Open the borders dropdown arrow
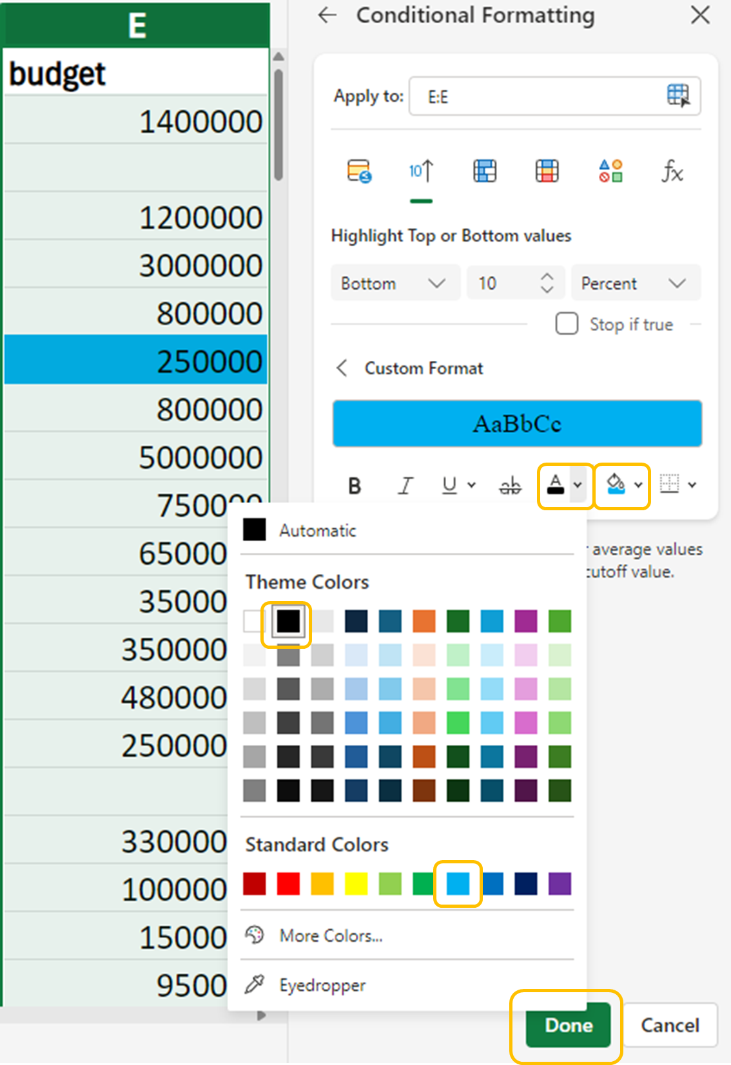Viewport: 731px width, 1065px height. [692, 485]
